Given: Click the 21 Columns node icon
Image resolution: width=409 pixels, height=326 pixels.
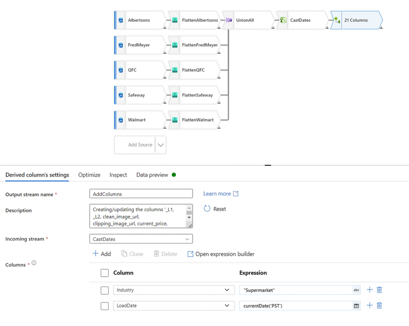Looking at the screenshot, I should coord(337,20).
